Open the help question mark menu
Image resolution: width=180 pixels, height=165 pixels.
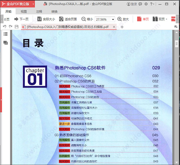[x=152, y=4]
